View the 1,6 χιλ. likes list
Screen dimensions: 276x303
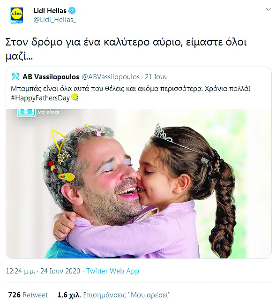(114, 295)
